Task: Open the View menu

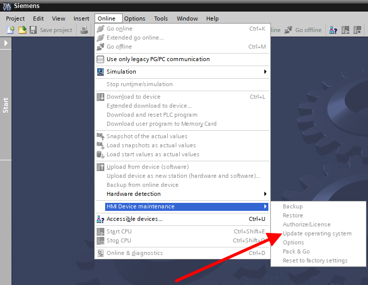Action: pos(59,19)
